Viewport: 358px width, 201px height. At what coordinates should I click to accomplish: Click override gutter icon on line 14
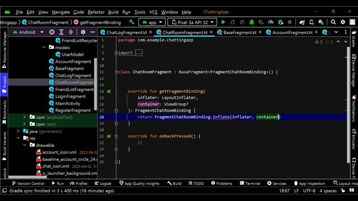(x=109, y=92)
